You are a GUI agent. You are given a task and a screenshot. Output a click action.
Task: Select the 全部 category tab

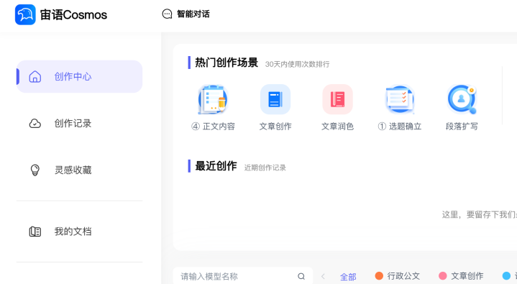[348, 277]
